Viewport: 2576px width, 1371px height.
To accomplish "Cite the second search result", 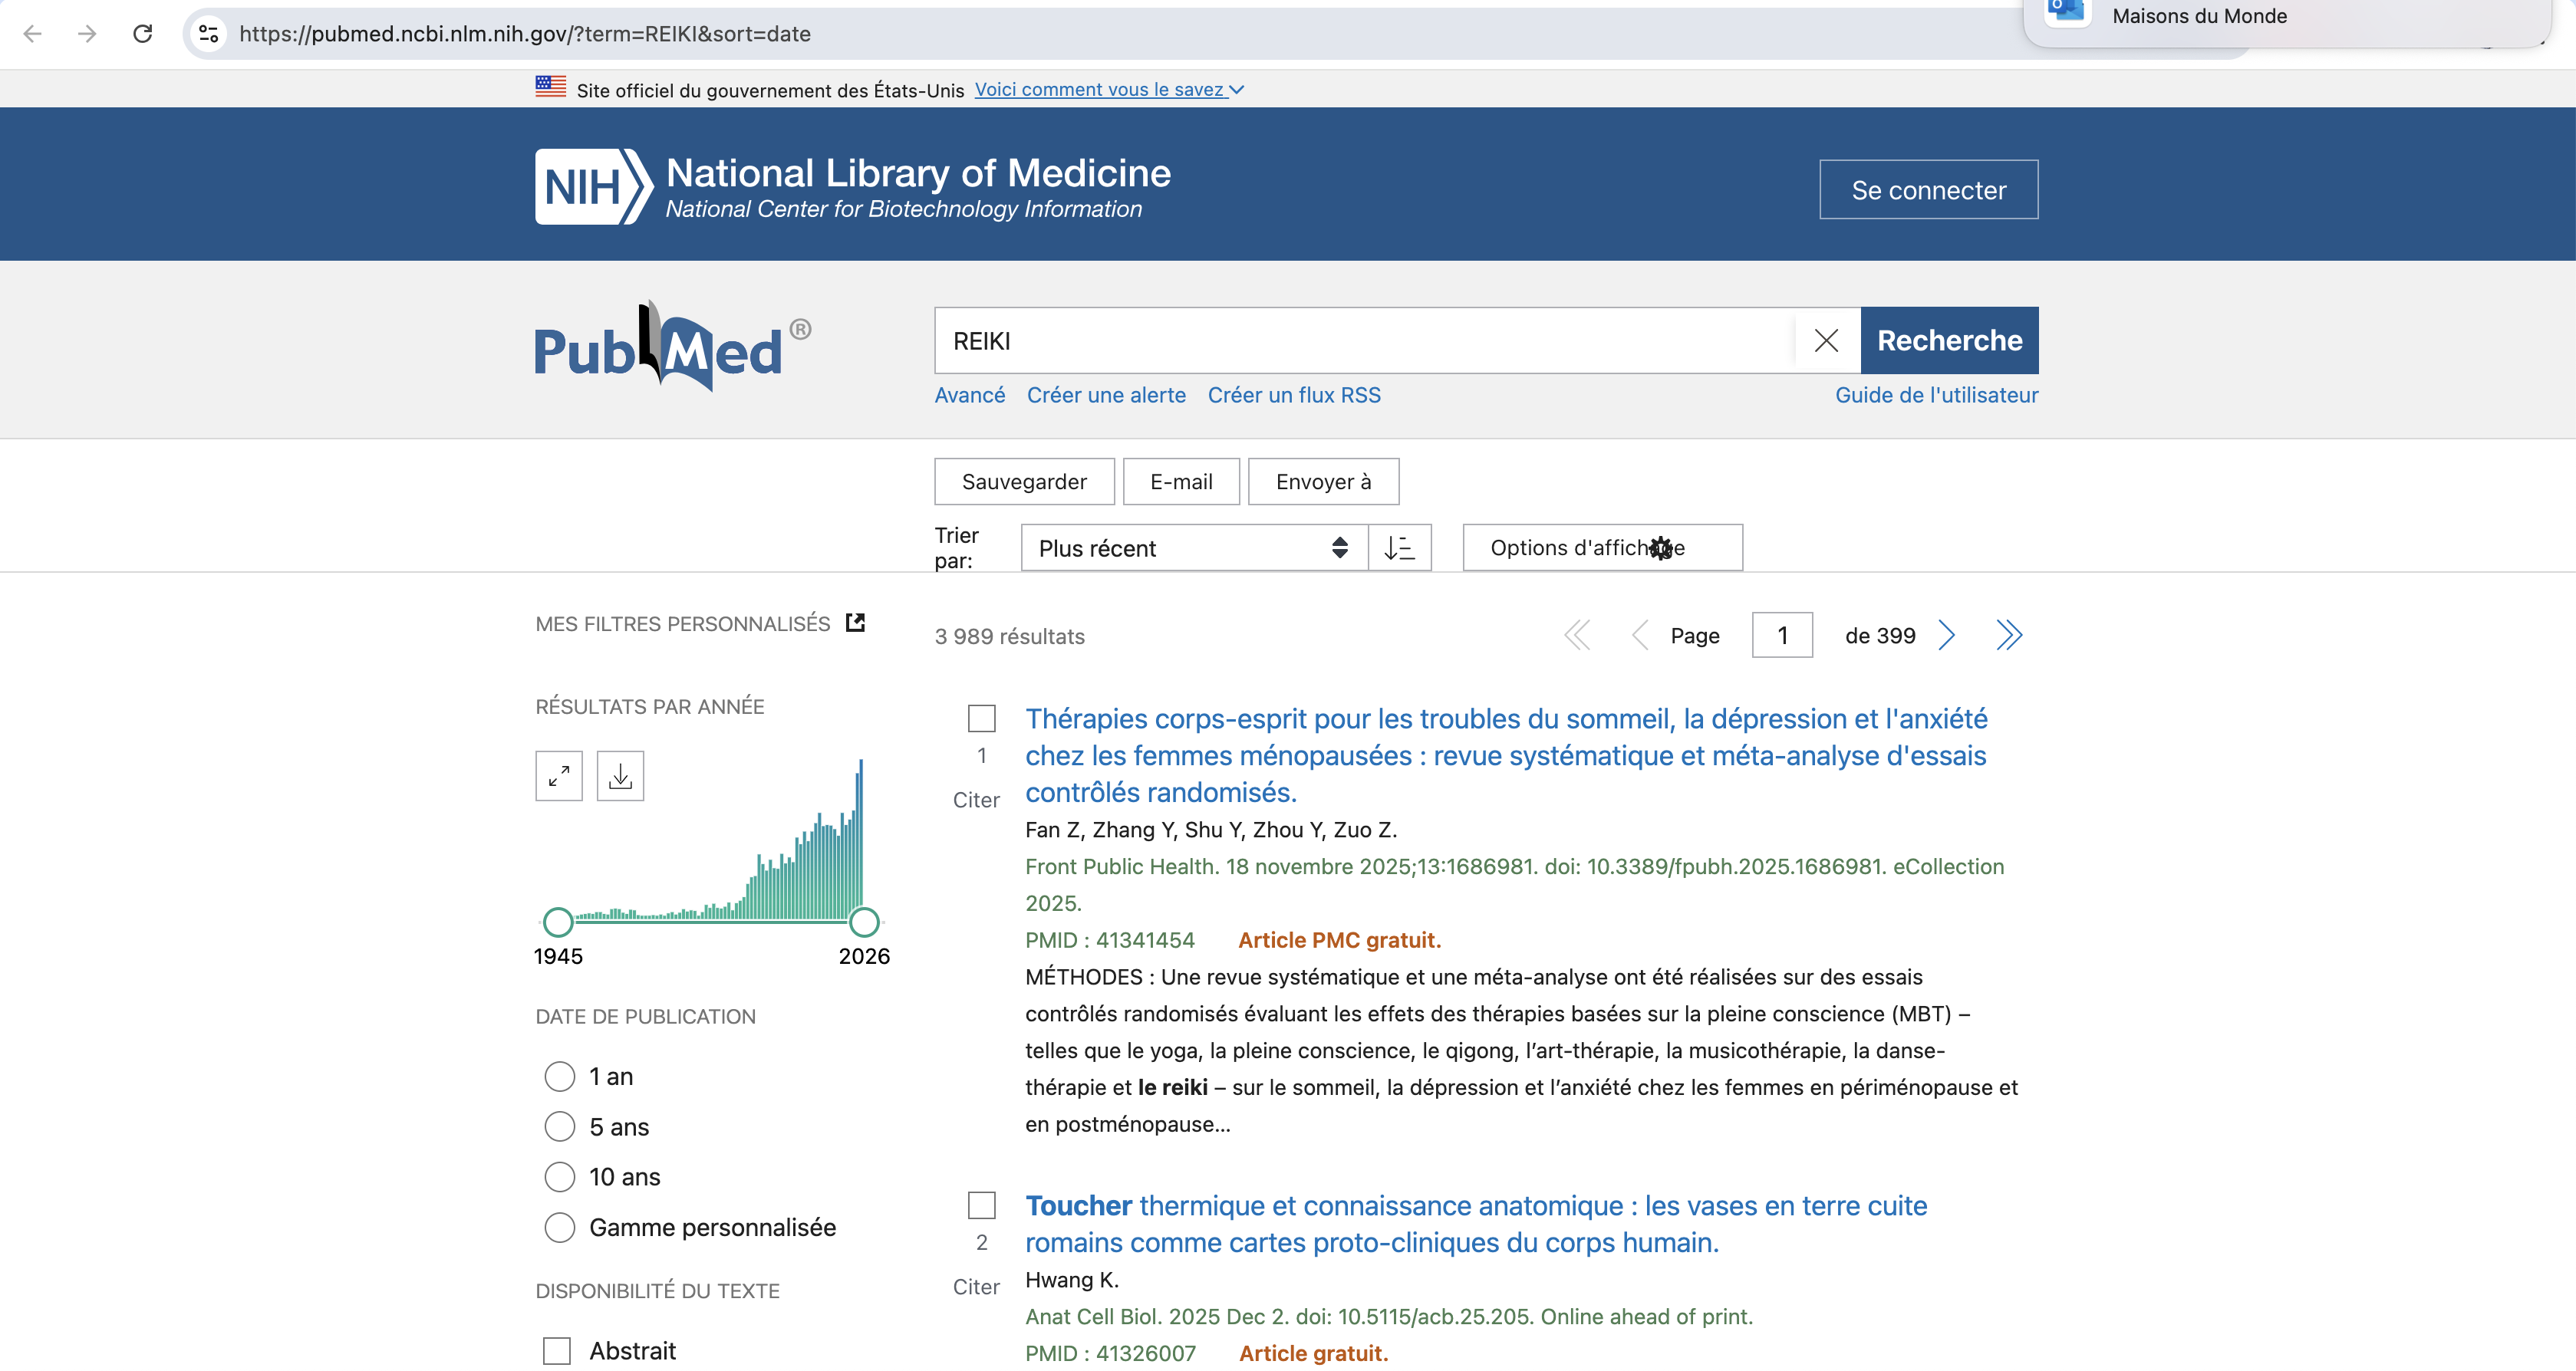I will tap(976, 1287).
